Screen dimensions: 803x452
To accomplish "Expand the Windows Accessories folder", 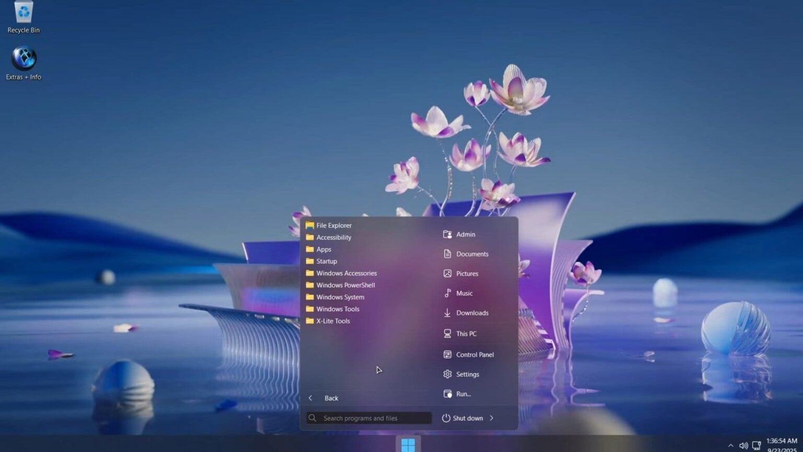I will 346,273.
